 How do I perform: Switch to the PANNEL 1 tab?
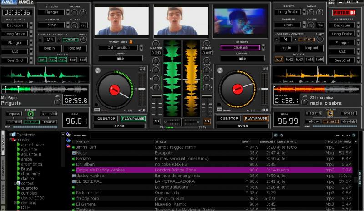tap(9, 2)
